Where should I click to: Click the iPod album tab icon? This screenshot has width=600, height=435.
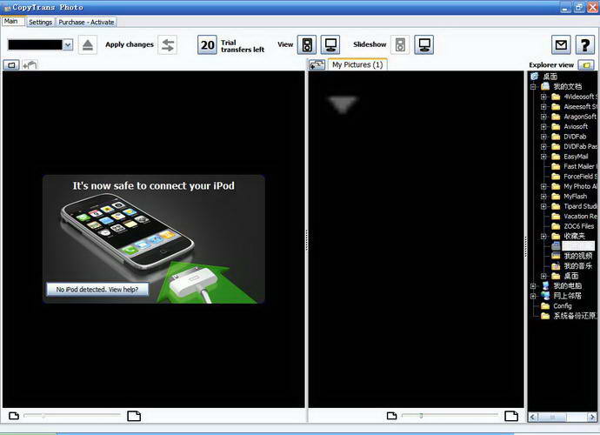coord(11,65)
